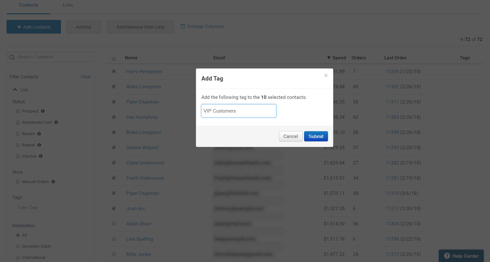The image size is (490, 262).
Task: Toggle the Manual Orders checkbox
Action: (18, 182)
